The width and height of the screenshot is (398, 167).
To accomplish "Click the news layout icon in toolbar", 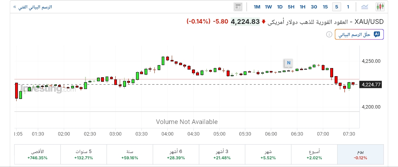I will click(238, 7).
